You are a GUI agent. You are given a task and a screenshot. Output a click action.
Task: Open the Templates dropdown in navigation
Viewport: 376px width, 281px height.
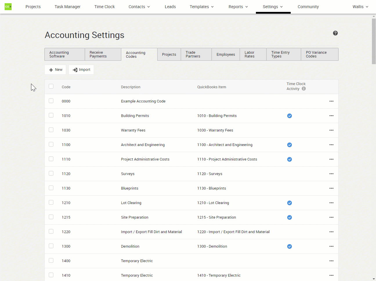tap(202, 7)
